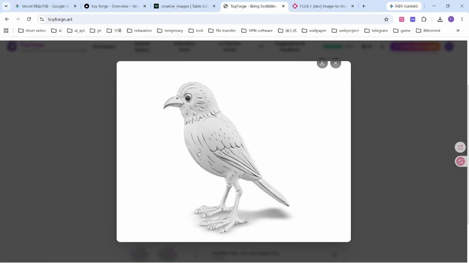469x263 pixels.
Task: Open the short video bookmark folder
Action: [x=32, y=31]
